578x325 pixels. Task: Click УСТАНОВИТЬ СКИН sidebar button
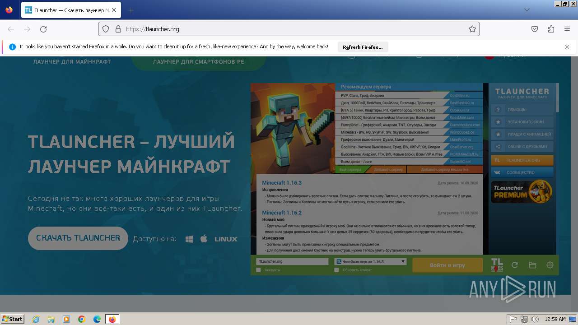(522, 122)
